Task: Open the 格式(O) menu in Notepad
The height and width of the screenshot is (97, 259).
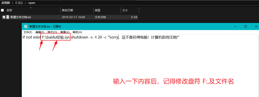Action: click(x=52, y=32)
